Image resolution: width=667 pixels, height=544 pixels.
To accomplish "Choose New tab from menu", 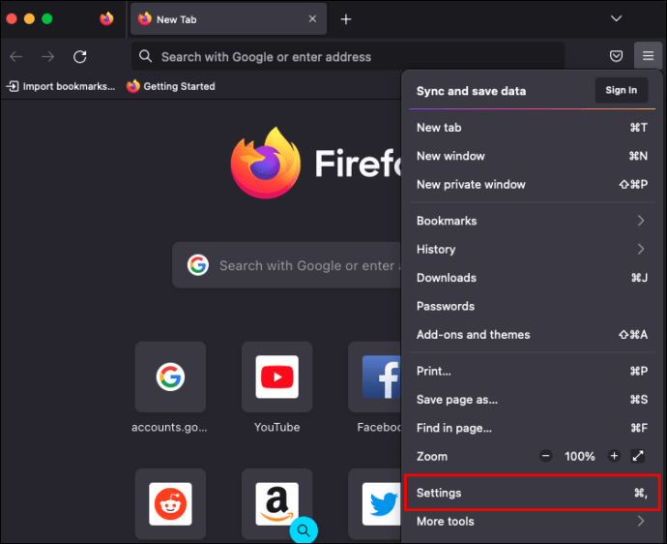I will [x=532, y=128].
